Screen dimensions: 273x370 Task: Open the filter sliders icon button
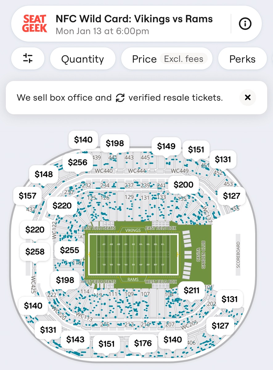click(x=28, y=58)
